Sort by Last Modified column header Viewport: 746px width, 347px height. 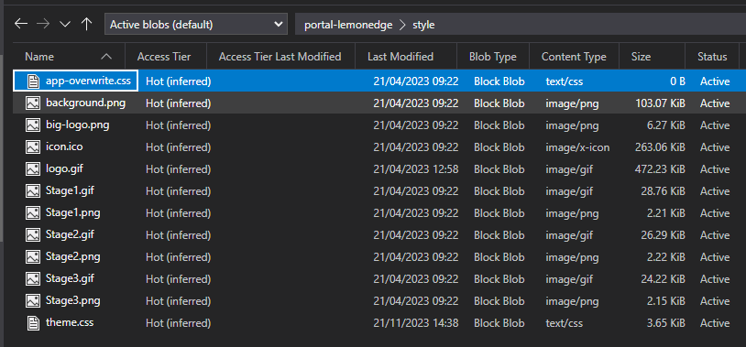pos(400,57)
